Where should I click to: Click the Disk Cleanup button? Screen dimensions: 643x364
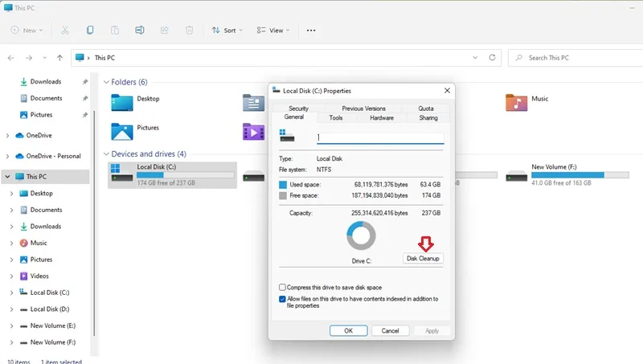[423, 258]
